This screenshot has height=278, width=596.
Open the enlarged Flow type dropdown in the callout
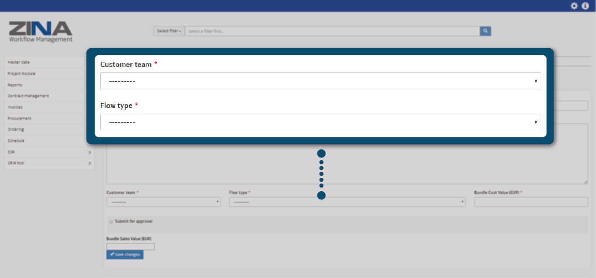coord(320,122)
